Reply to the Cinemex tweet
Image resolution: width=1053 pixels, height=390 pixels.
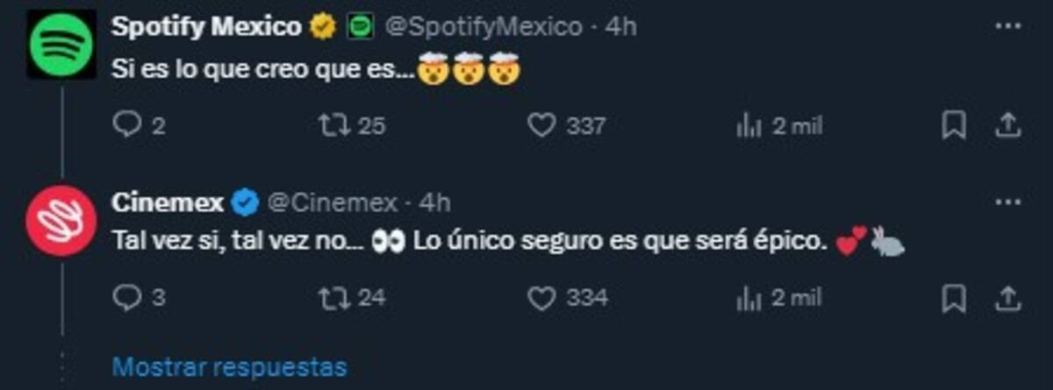127,298
